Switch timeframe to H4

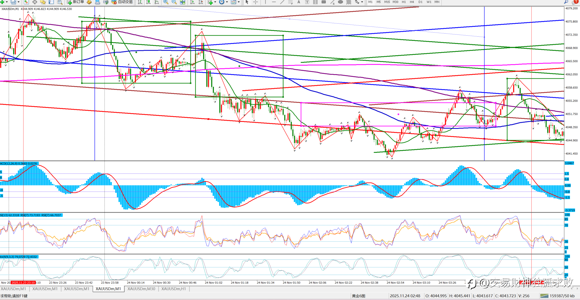tap(412, 2)
